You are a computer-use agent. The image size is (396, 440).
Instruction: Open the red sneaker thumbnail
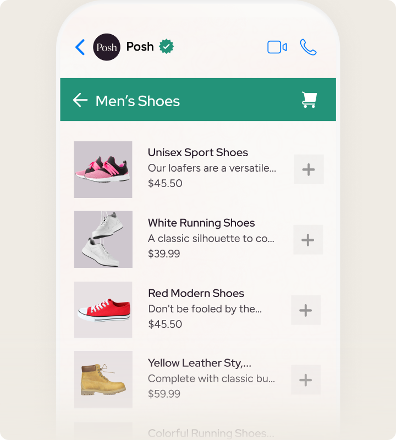[103, 310]
